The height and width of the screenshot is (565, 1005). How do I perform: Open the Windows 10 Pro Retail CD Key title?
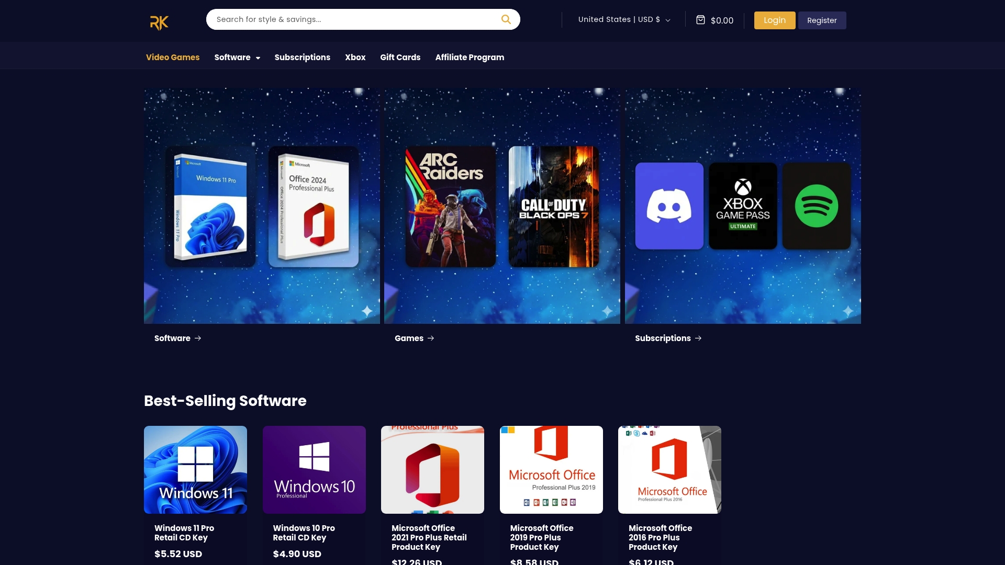tap(304, 533)
